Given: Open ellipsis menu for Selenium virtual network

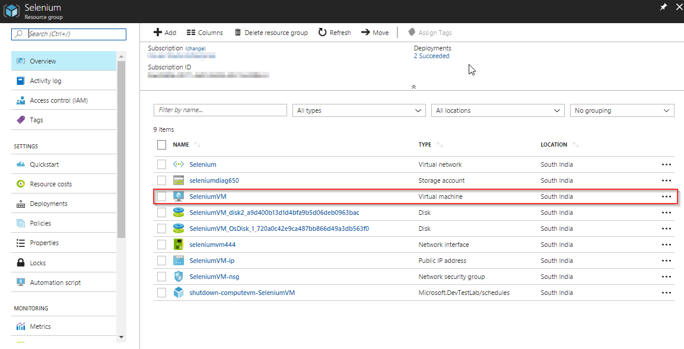Looking at the screenshot, I should pyautogui.click(x=666, y=164).
